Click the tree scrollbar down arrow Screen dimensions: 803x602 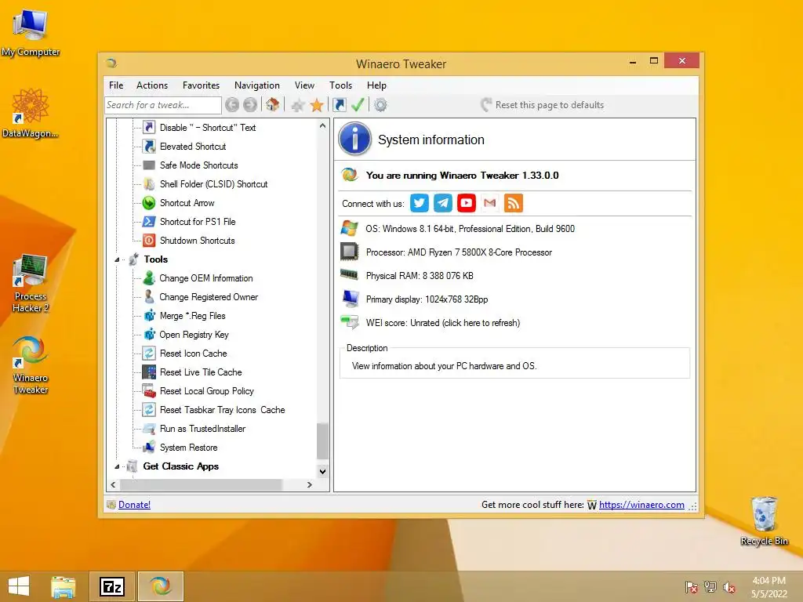tap(322, 471)
